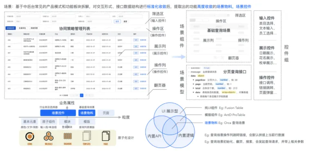314x153 pixels.
Task: Click the 协同策略管理列表 title
Action: click(x=75, y=29)
